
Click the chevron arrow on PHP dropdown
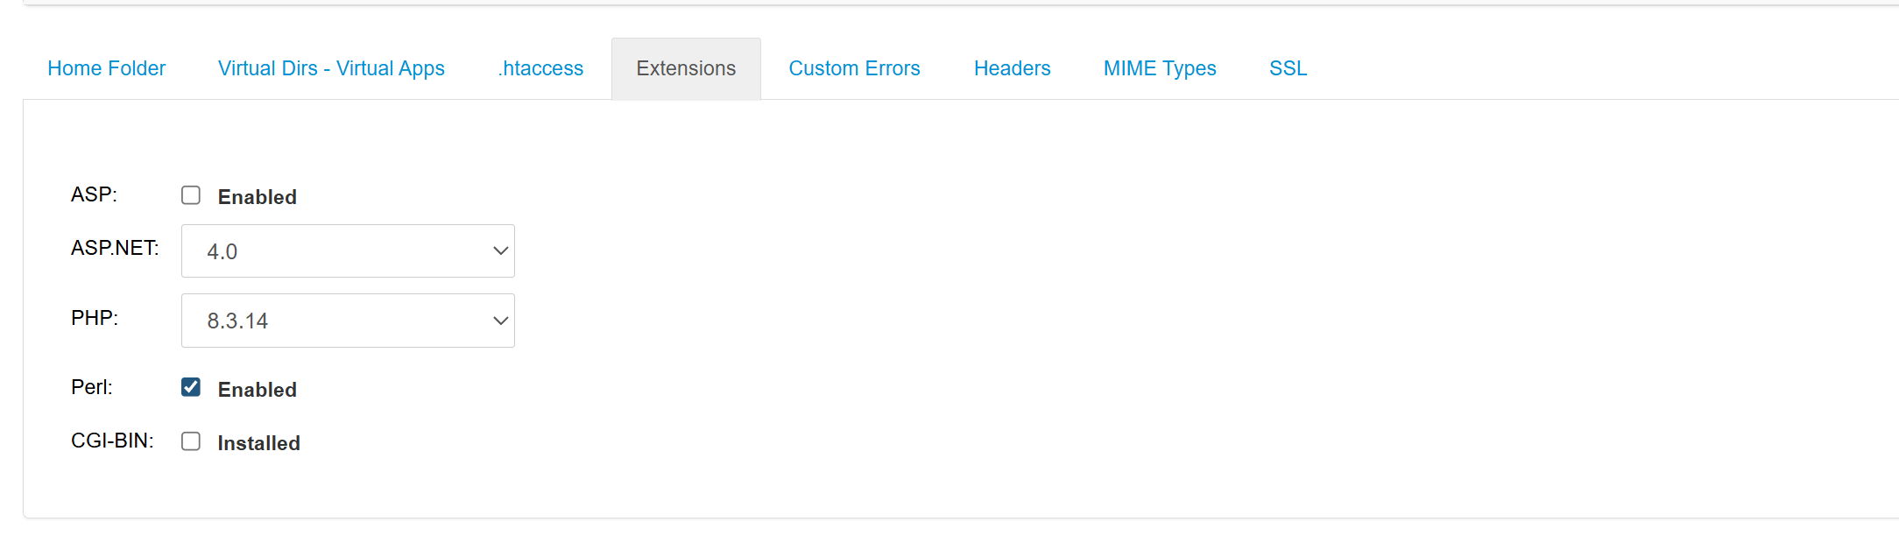[x=500, y=321]
